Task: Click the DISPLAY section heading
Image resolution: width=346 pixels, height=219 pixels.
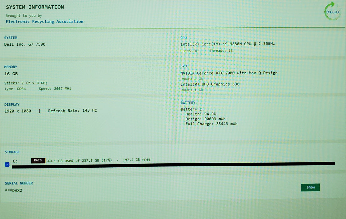Action: click(x=12, y=104)
